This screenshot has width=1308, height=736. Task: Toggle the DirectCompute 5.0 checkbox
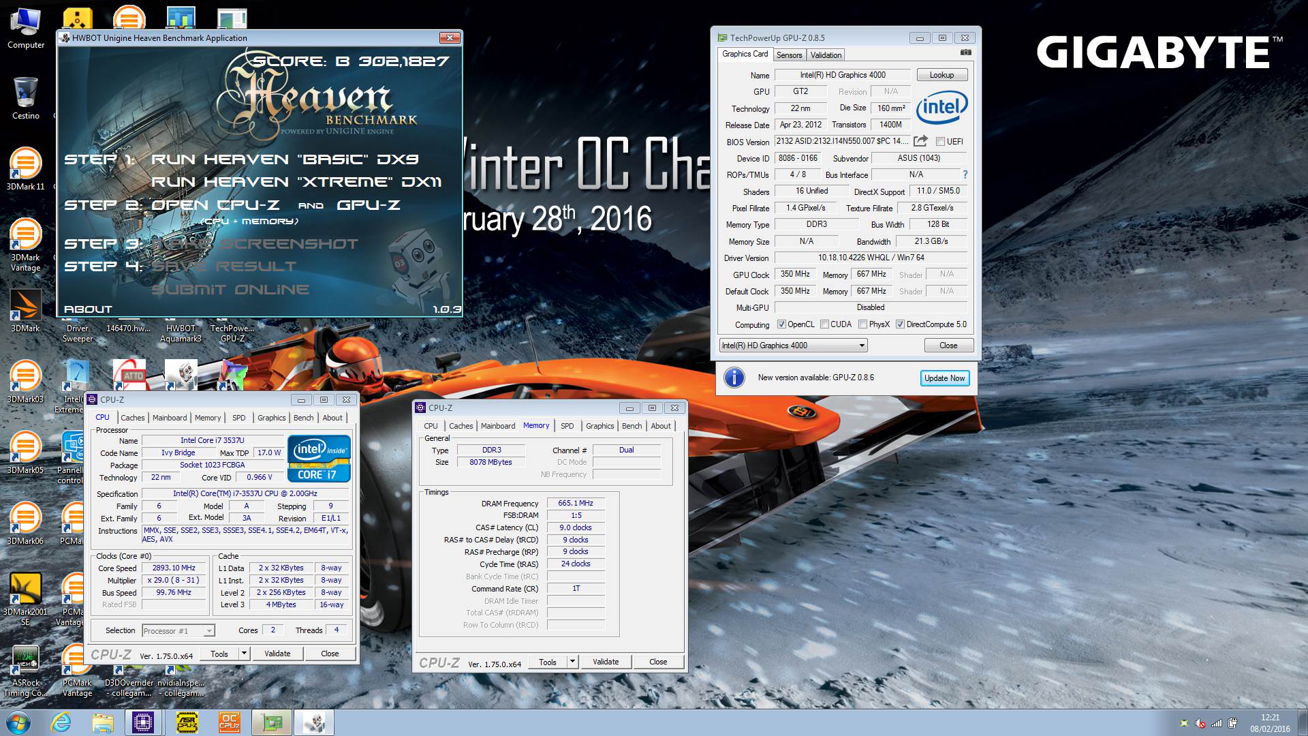click(900, 324)
